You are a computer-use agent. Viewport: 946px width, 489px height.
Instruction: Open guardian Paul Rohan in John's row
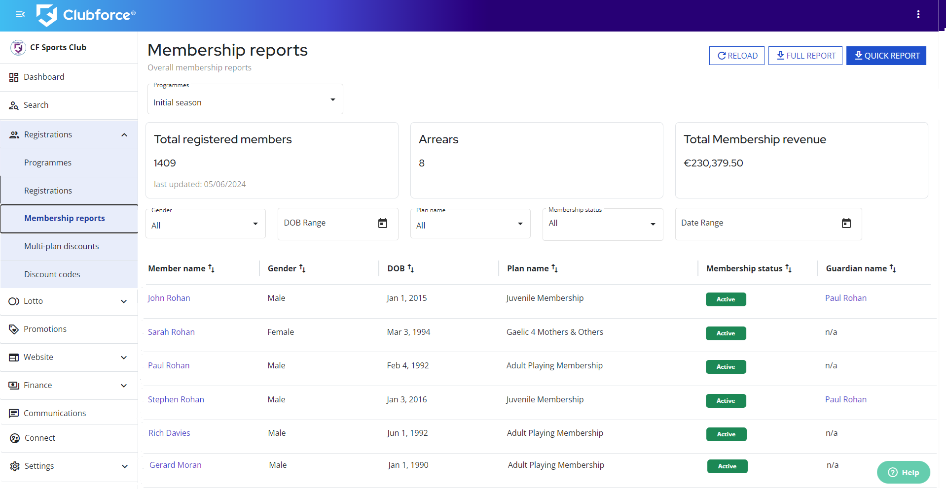[x=846, y=298]
